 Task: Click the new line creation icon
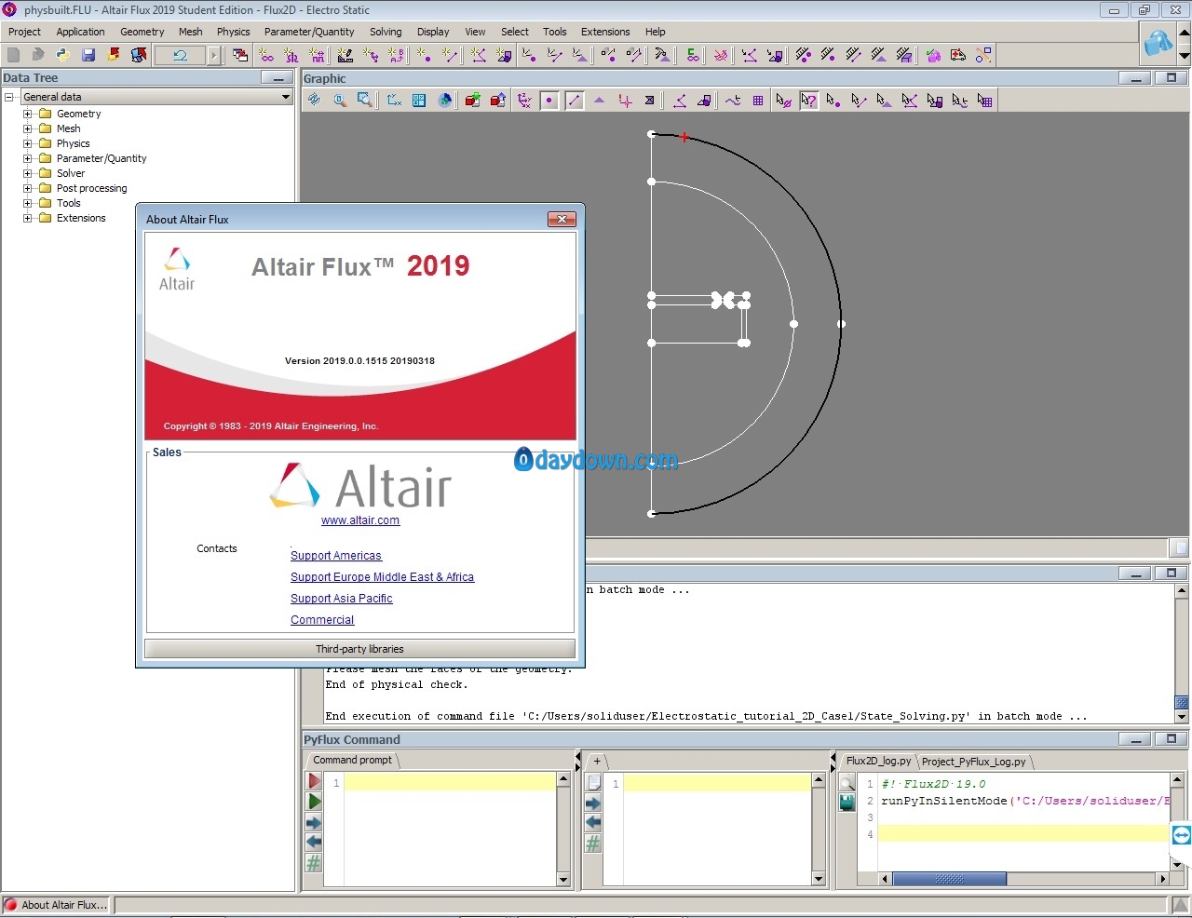point(450,55)
